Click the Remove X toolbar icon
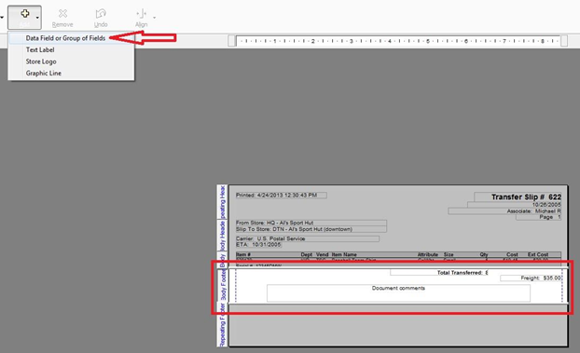 click(62, 14)
